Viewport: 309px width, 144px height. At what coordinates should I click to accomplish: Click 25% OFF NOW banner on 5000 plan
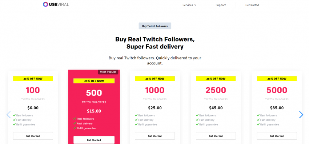277,79
